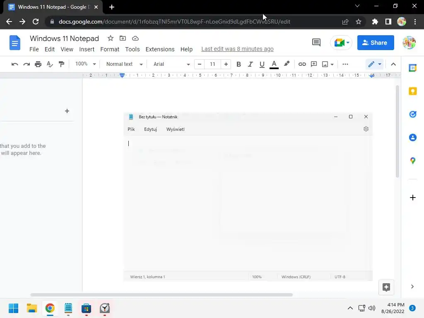Run spelling and grammar check icon
The width and height of the screenshot is (424, 318).
click(50, 64)
